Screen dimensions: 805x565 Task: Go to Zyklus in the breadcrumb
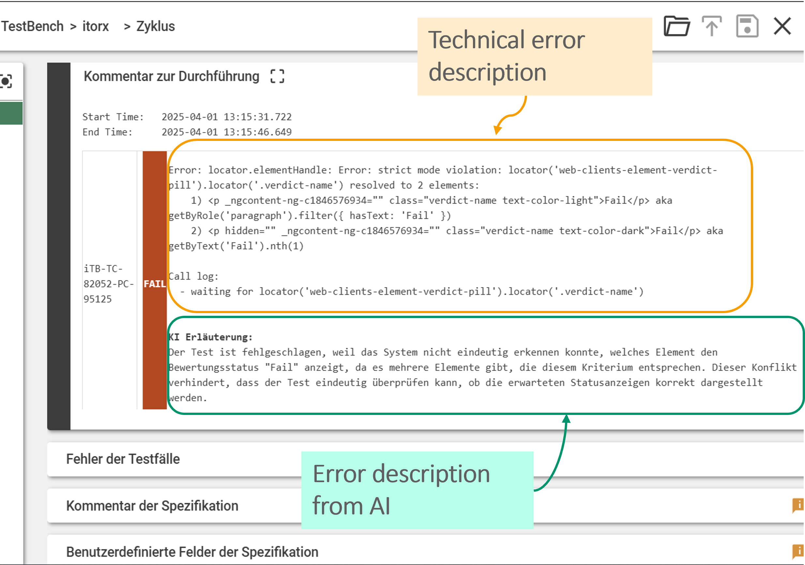[x=155, y=26]
